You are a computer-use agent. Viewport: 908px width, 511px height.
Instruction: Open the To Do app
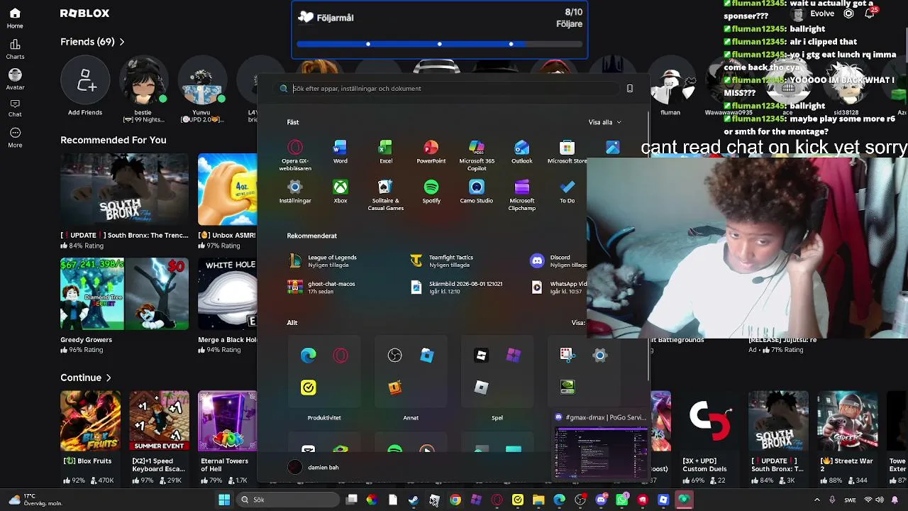pos(567,192)
